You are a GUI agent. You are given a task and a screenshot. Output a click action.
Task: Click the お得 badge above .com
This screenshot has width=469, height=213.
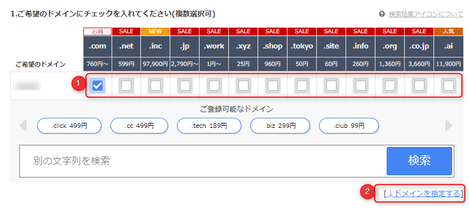point(98,32)
